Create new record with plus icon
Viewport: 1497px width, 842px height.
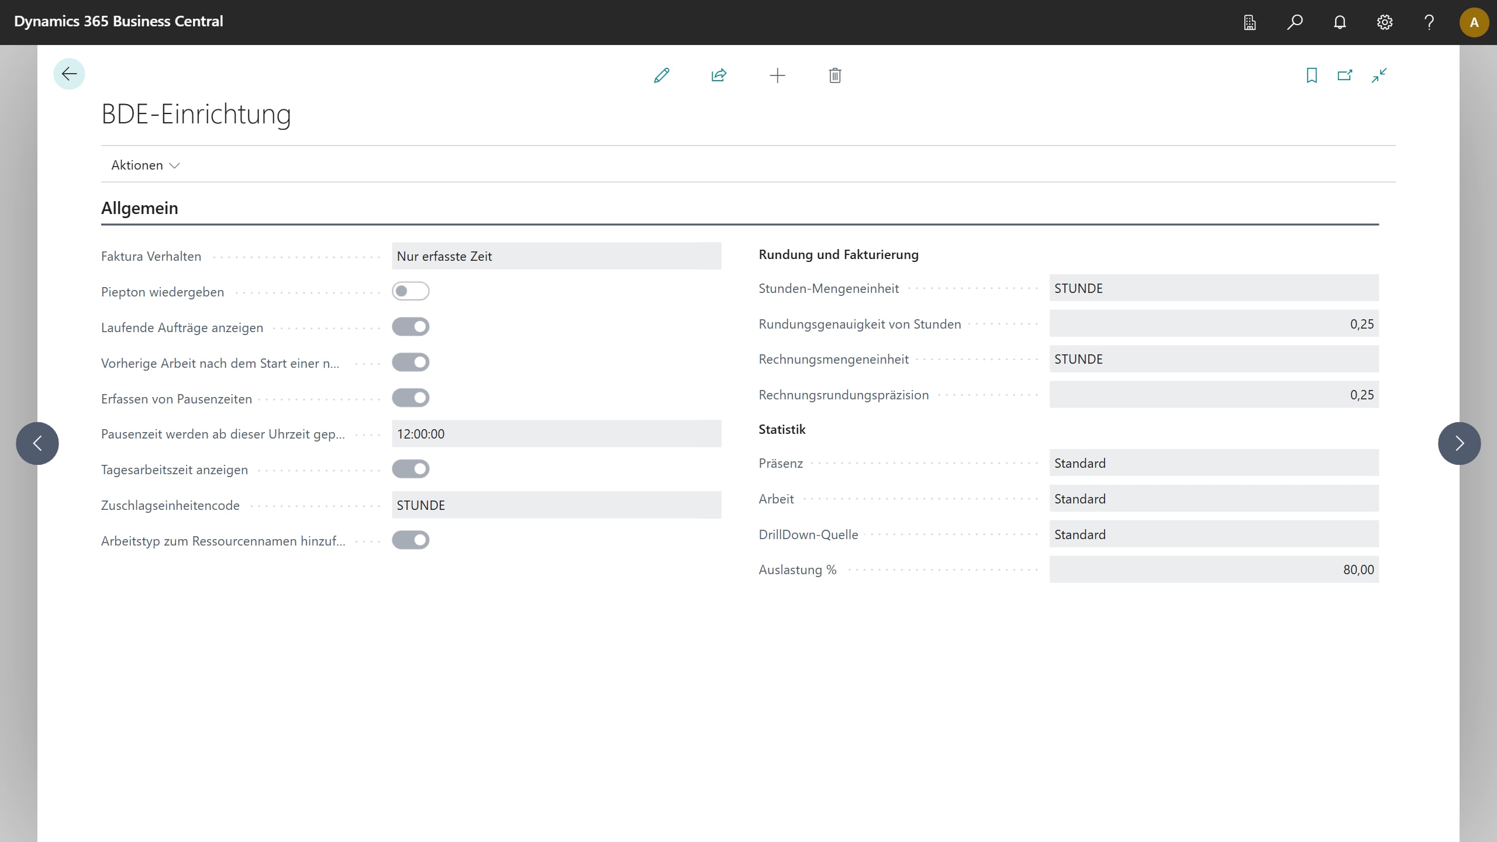click(x=777, y=75)
